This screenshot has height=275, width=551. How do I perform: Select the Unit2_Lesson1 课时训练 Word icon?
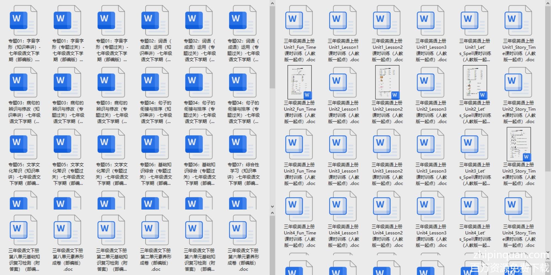(x=343, y=82)
